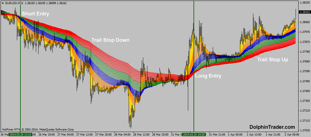
Task: Select the Trail Stop Up label
Action: (272, 59)
